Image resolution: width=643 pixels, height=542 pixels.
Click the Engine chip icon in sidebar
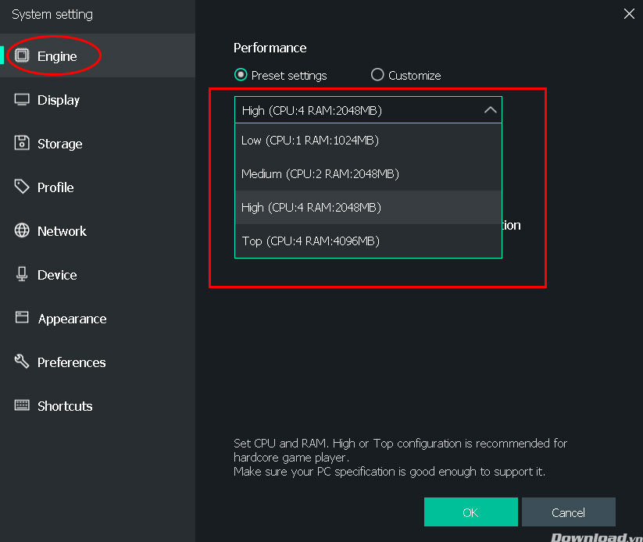click(22, 55)
